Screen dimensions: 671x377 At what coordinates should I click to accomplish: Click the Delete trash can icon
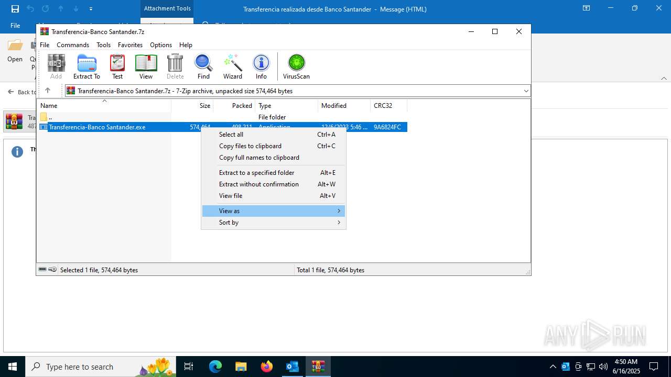click(175, 66)
